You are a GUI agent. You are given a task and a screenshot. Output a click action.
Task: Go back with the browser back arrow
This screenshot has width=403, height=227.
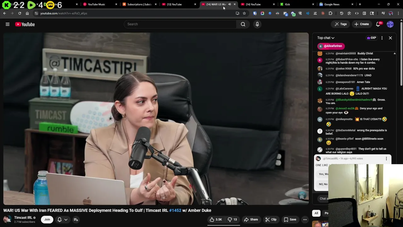click(4, 13)
